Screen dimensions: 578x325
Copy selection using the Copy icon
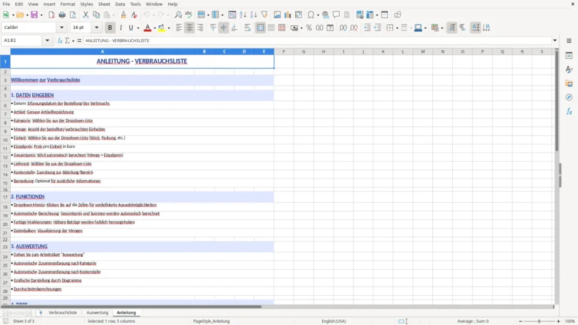tap(96, 15)
